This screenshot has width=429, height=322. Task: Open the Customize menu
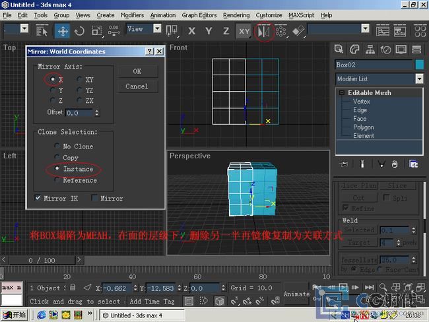269,15
